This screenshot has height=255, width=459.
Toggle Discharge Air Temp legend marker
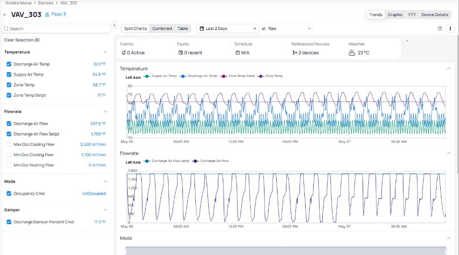[183, 76]
